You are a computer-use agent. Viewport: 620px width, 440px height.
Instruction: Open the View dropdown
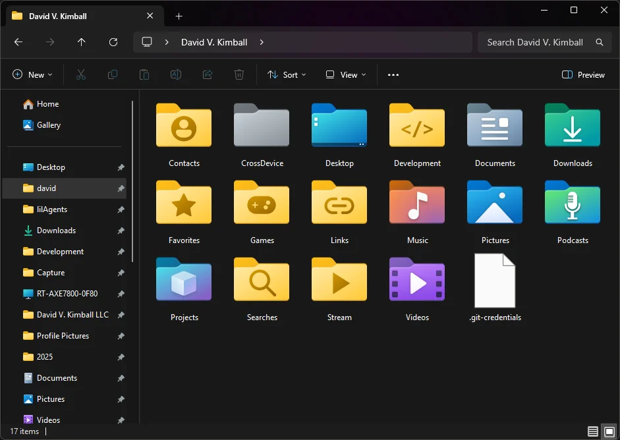[x=345, y=74]
